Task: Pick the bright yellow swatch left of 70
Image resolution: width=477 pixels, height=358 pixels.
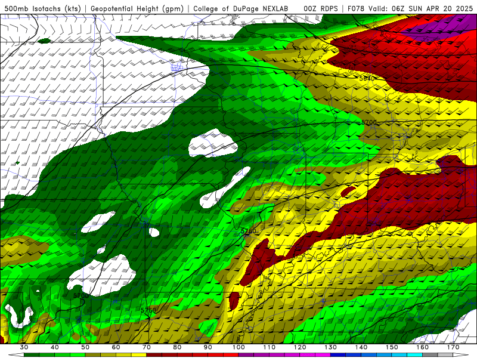Action: [x=139, y=355]
